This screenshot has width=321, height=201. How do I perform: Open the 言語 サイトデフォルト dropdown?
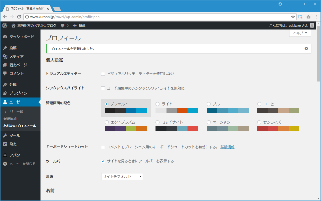click(122, 177)
